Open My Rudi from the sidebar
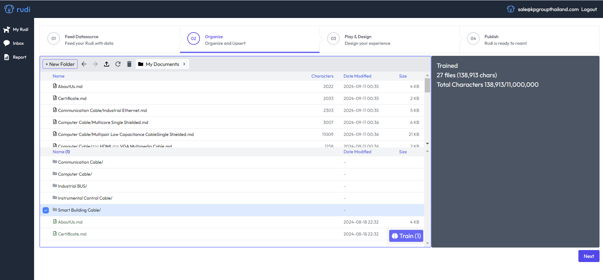This screenshot has width=603, height=280. pyautogui.click(x=16, y=29)
